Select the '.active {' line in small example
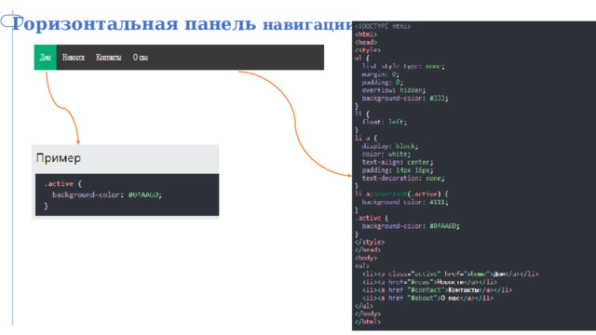596x335 pixels. 62,184
